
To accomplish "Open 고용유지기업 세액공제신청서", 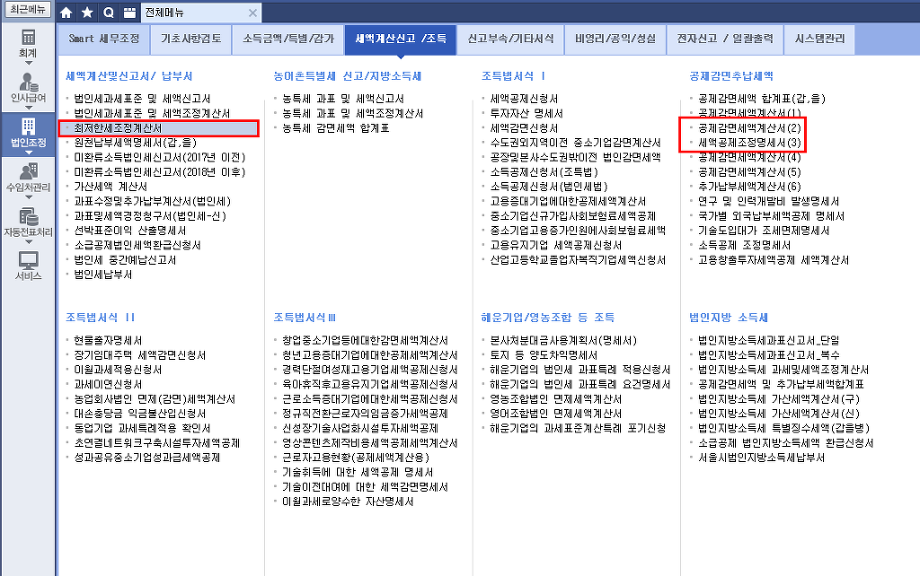I will point(555,245).
